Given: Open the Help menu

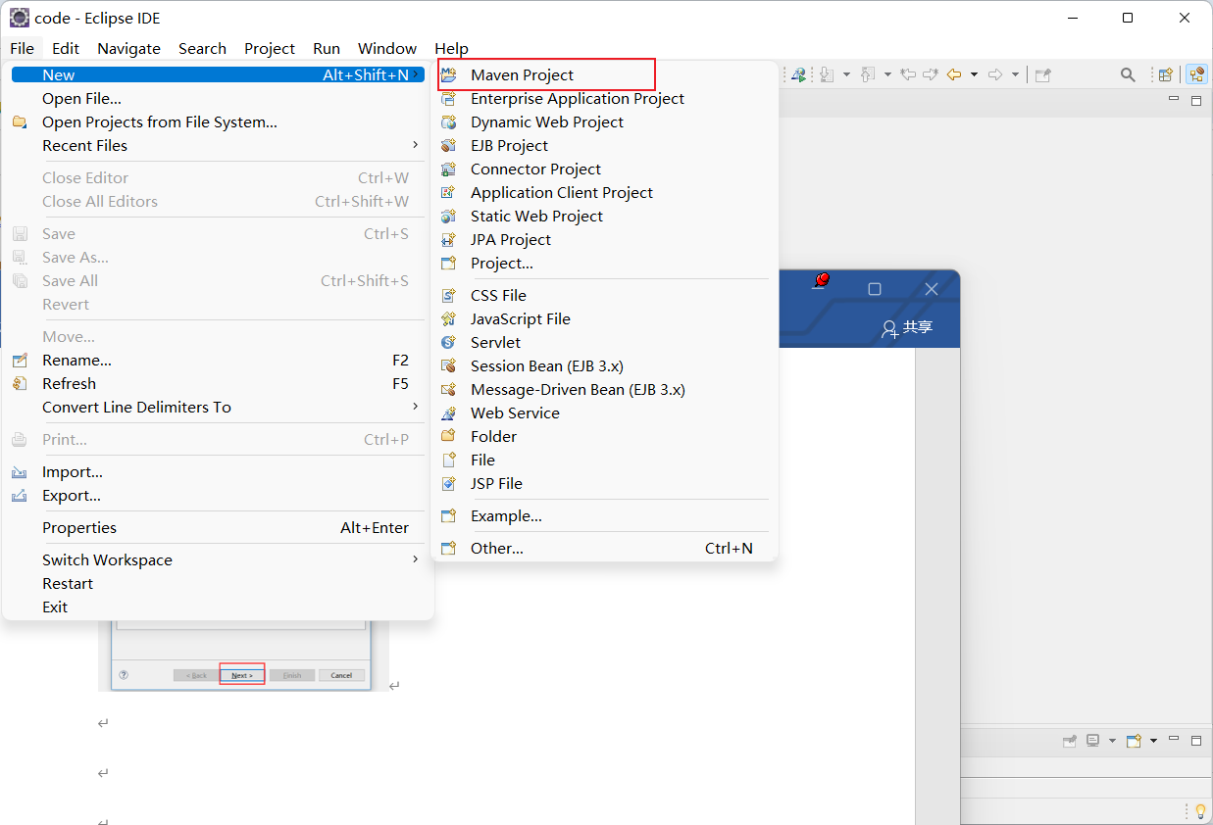Looking at the screenshot, I should (451, 48).
